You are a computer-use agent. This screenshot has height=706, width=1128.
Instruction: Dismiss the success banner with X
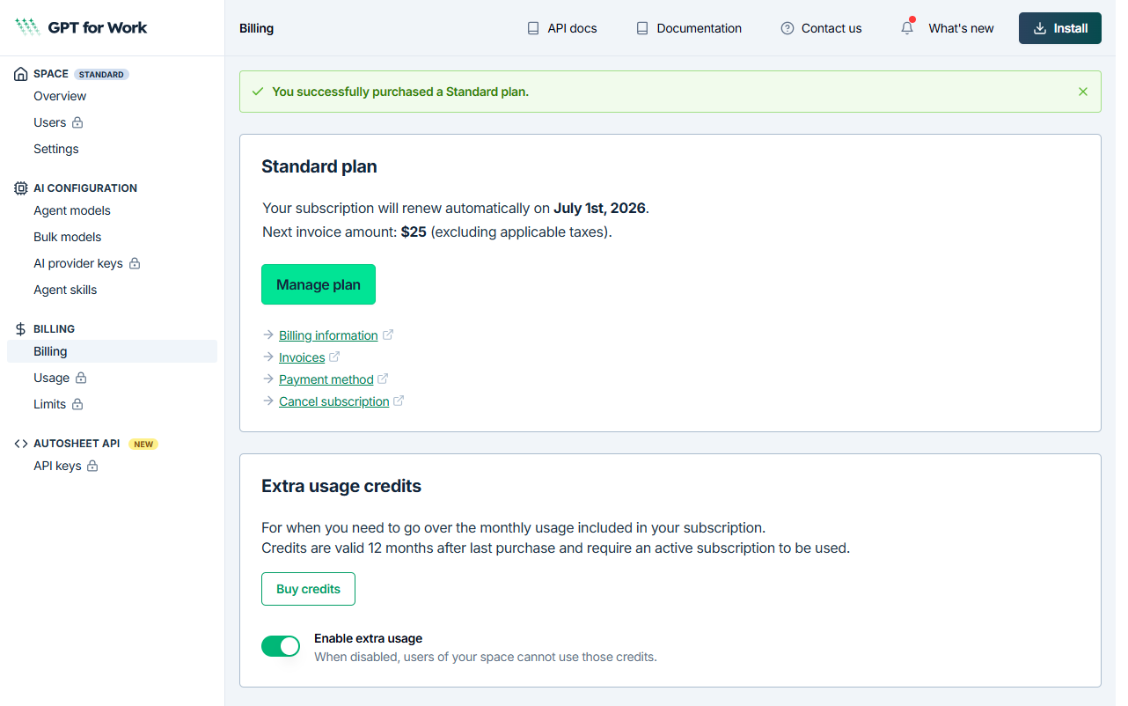point(1083,92)
